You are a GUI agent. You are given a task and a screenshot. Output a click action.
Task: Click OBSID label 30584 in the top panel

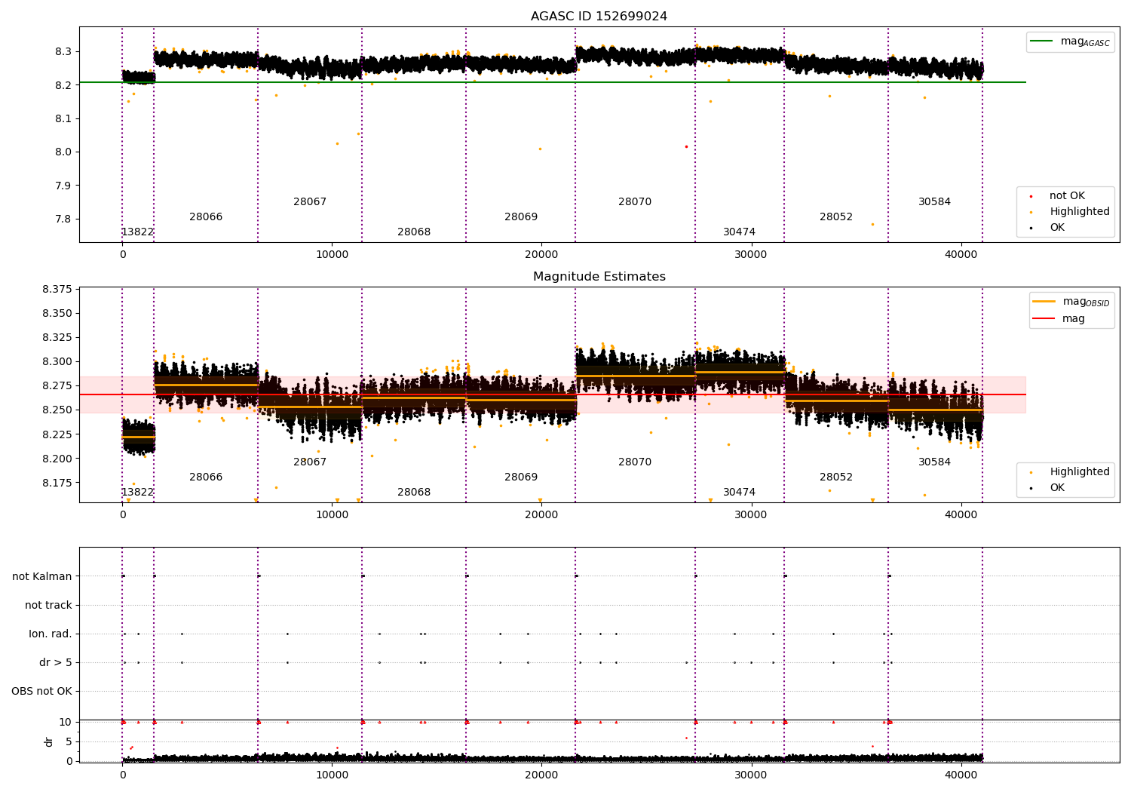(x=934, y=202)
